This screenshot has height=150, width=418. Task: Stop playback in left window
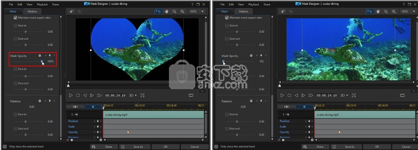tap(78, 95)
